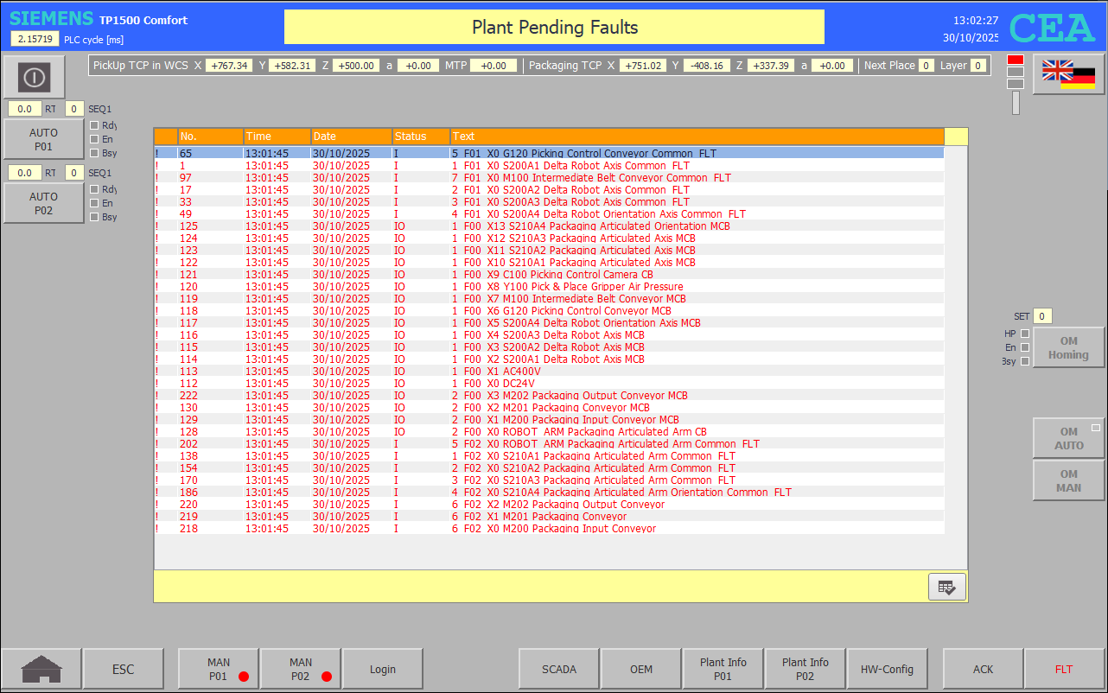The image size is (1108, 693).
Task: Click the alarm acknowledge table icon
Action: (x=946, y=587)
